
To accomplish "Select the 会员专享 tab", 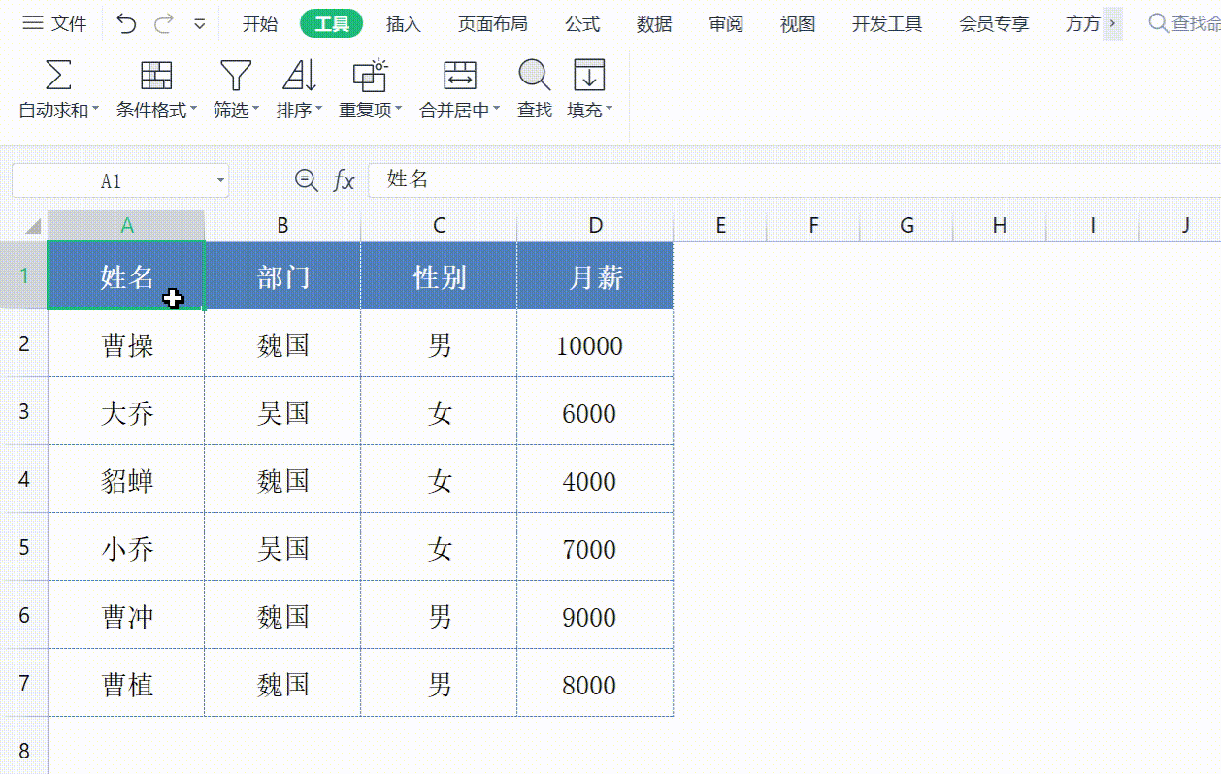I will tap(994, 24).
